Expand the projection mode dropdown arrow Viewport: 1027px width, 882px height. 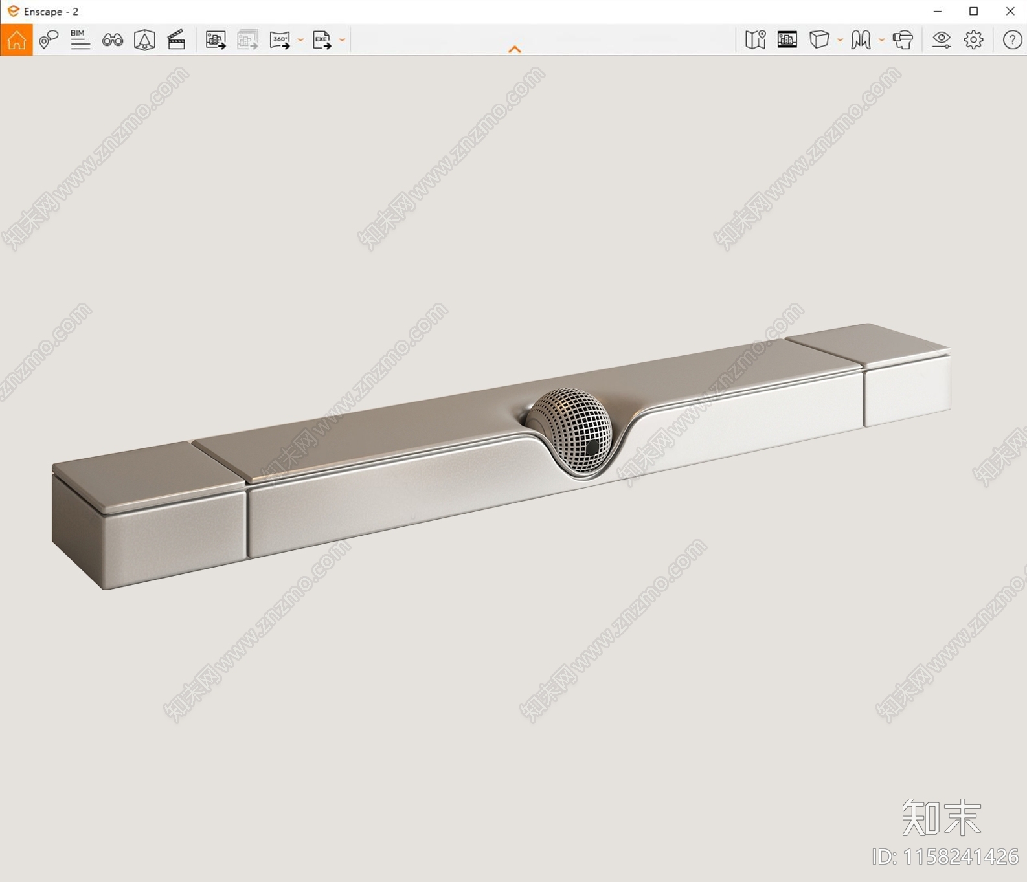[x=840, y=40]
